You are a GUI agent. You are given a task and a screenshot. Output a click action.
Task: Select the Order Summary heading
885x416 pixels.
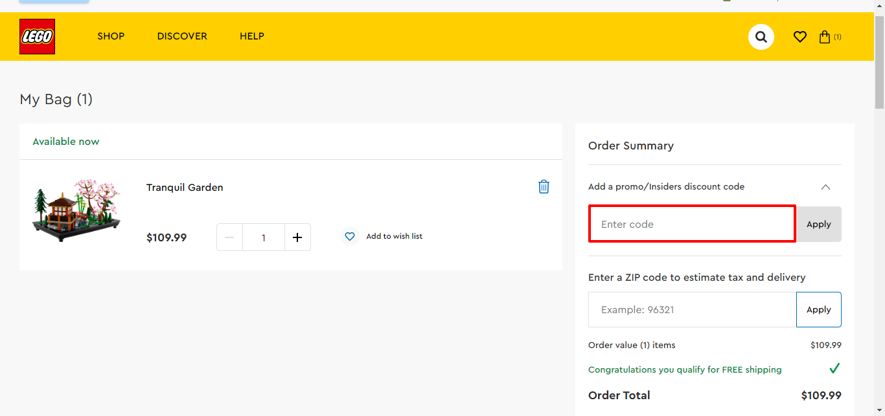tap(631, 146)
